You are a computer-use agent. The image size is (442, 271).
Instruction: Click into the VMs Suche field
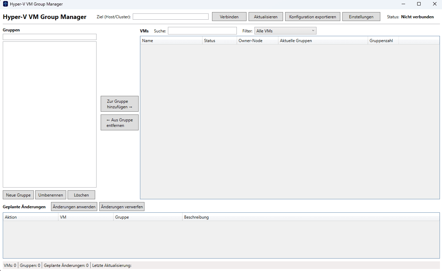[x=202, y=31]
